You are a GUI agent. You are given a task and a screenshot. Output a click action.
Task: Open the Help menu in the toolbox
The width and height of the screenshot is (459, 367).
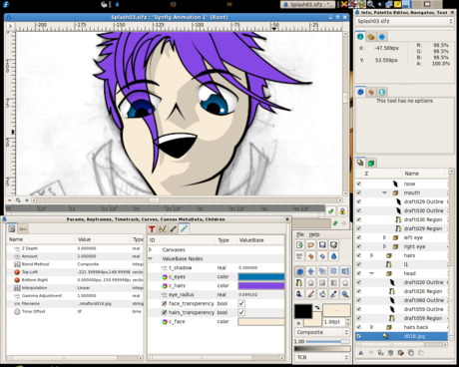[314, 234]
